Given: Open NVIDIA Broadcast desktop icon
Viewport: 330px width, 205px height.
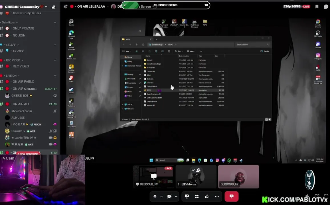Looking at the screenshot, I should point(71,46).
